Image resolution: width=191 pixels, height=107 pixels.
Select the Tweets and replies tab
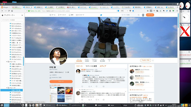[91, 66]
